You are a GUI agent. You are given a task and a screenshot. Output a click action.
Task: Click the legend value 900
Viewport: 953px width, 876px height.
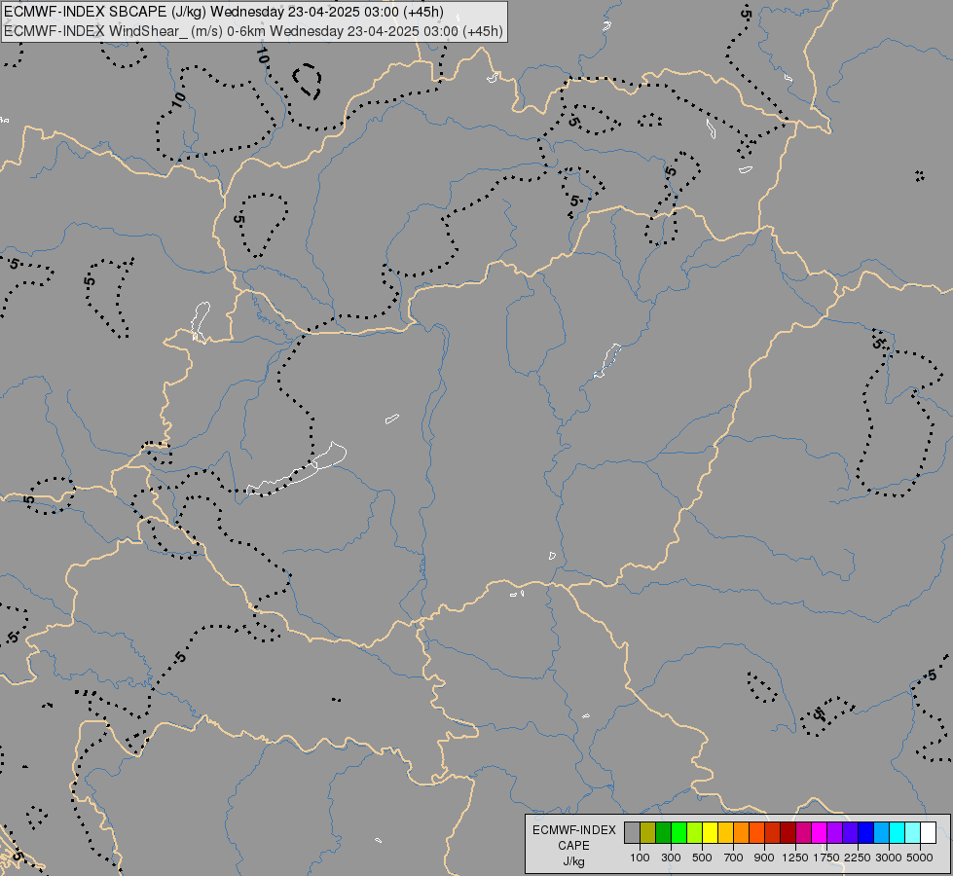point(764,858)
